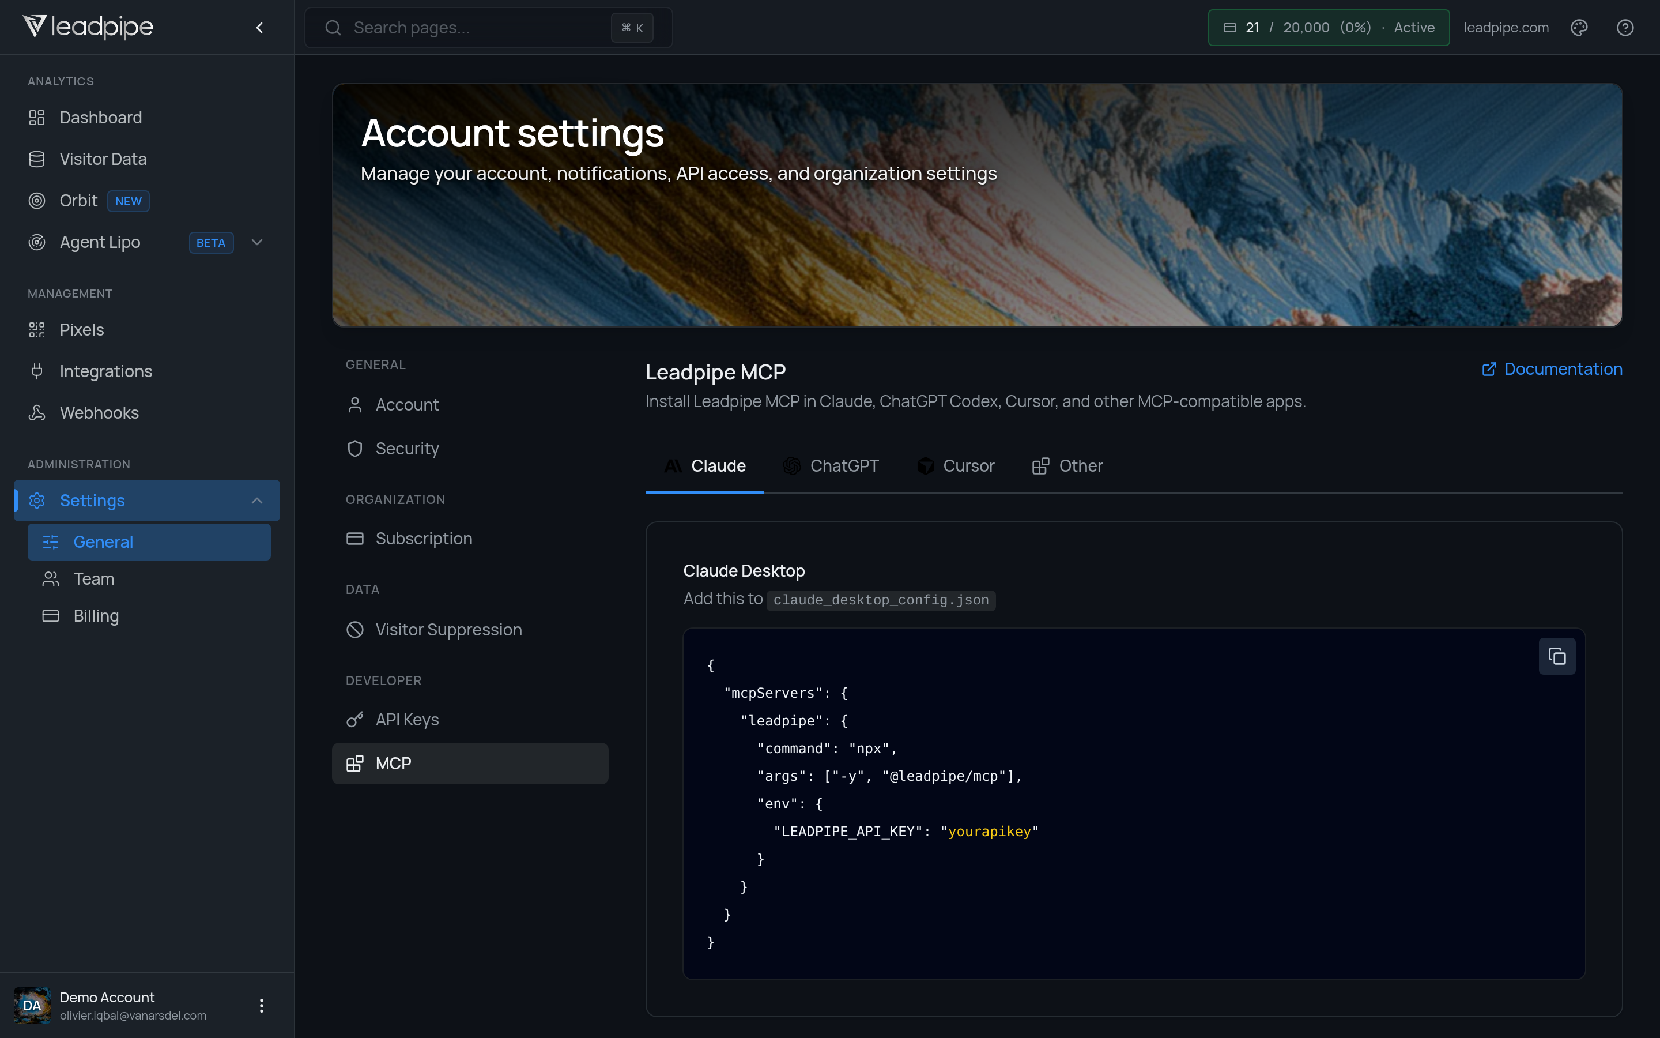Click the Visitor Suppression ban icon
Image resolution: width=1660 pixels, height=1038 pixels.
point(354,630)
